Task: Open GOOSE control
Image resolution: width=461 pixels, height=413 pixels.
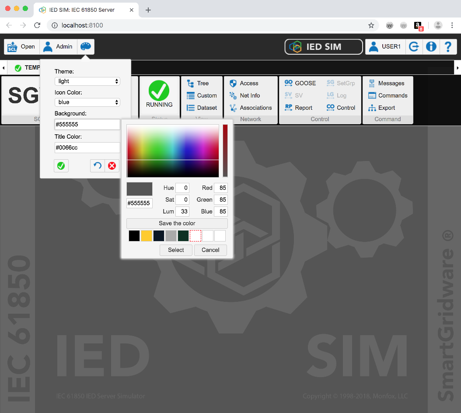Action: pos(300,83)
